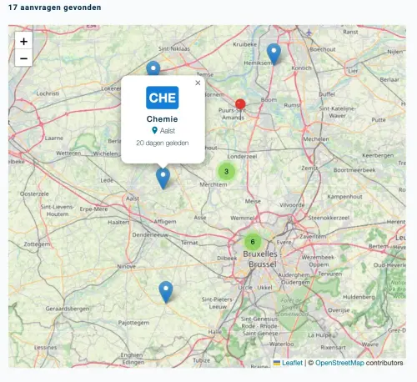Click the blue marker near Temse
417x382 pixels.
click(153, 68)
